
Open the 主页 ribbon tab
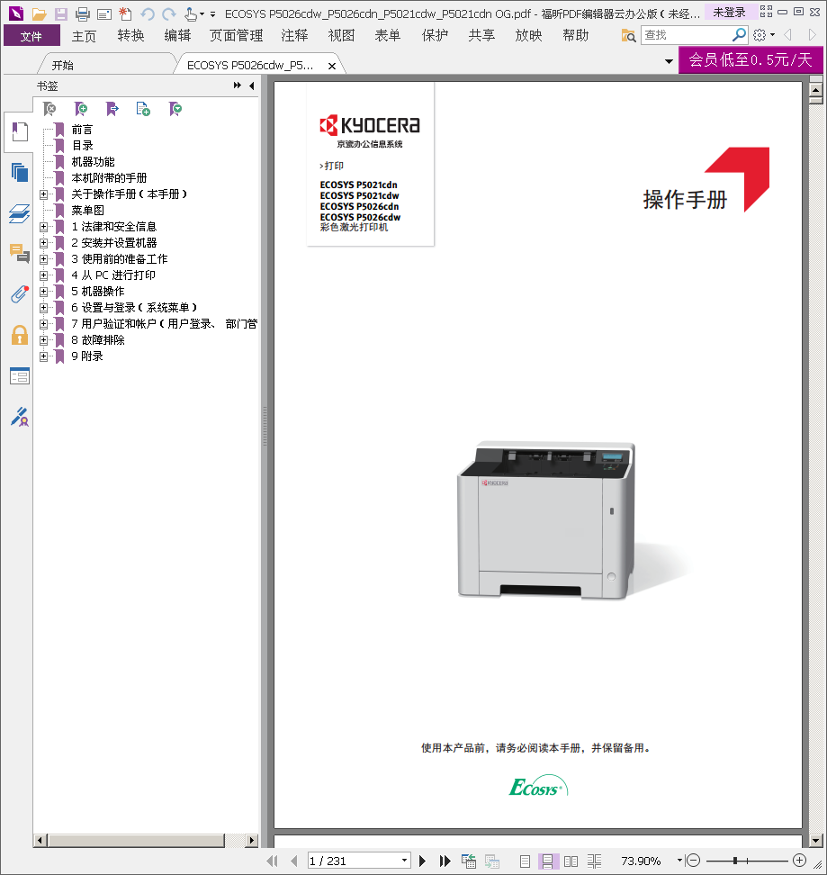point(84,36)
